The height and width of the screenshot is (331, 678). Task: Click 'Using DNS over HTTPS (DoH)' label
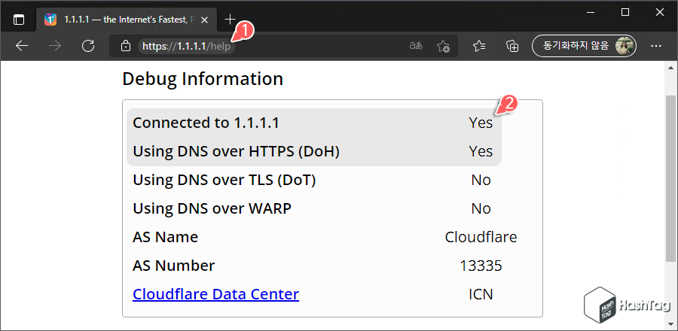point(236,151)
